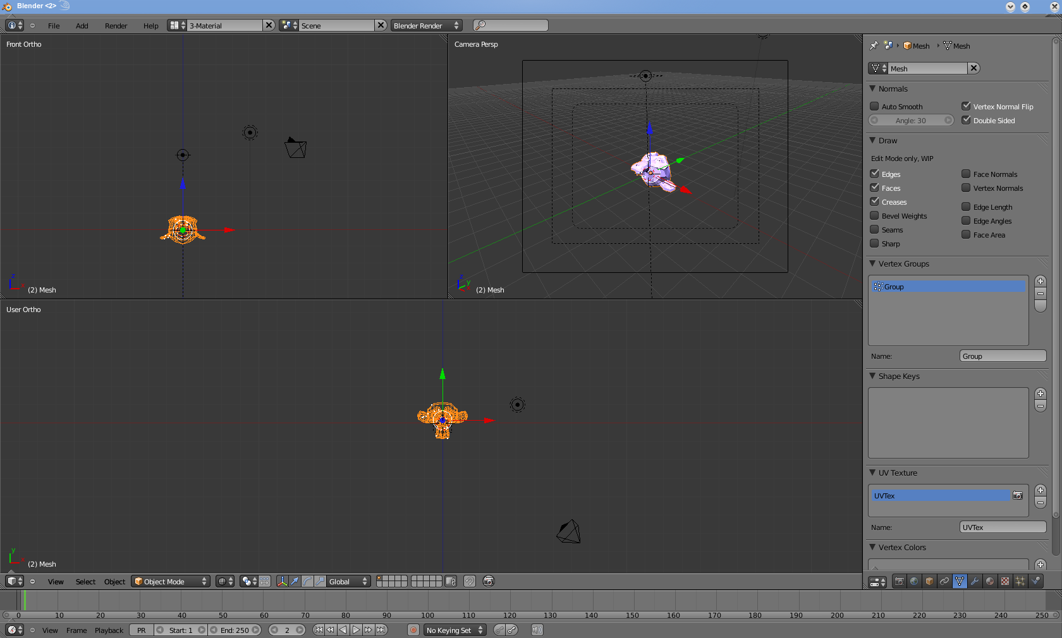Open the No Keying Set dropdown
Screen dimensions: 1062x638
click(x=455, y=630)
